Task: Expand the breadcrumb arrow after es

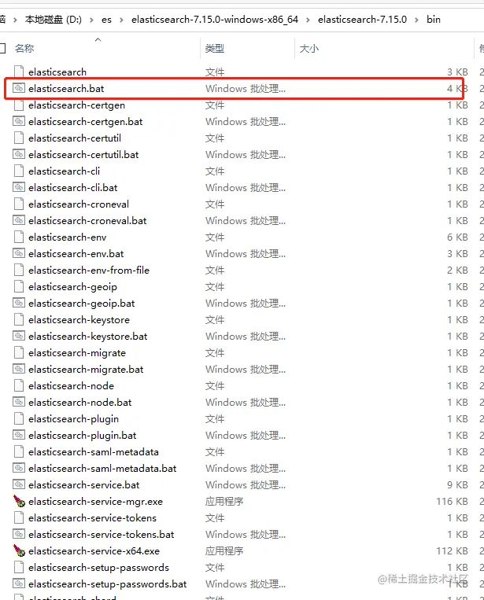Action: click(121, 20)
